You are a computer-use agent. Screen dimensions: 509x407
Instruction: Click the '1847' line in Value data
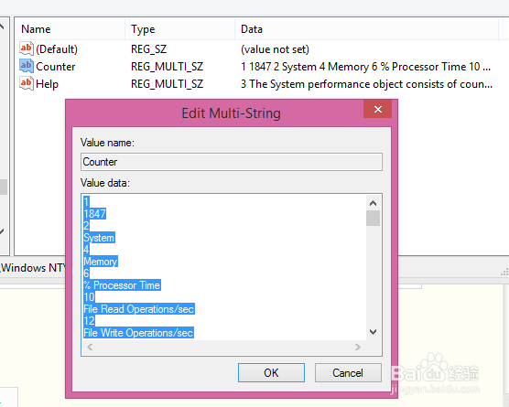(95, 214)
